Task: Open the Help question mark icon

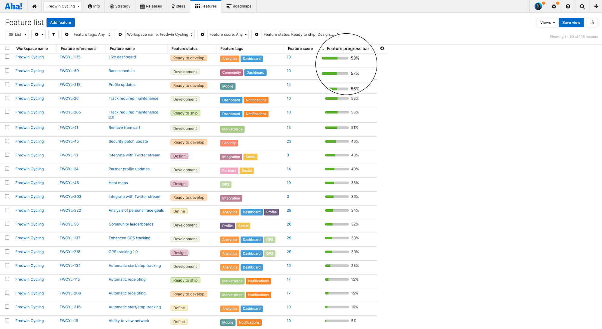Action: click(x=568, y=6)
